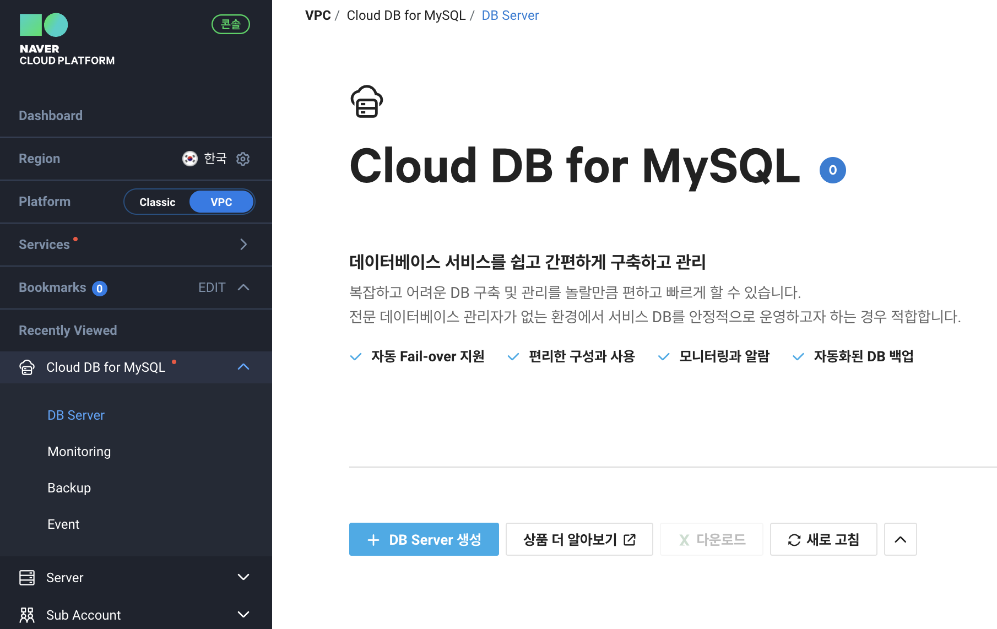The width and height of the screenshot is (997, 629).
Task: Click the Korea flag region icon
Action: (190, 159)
